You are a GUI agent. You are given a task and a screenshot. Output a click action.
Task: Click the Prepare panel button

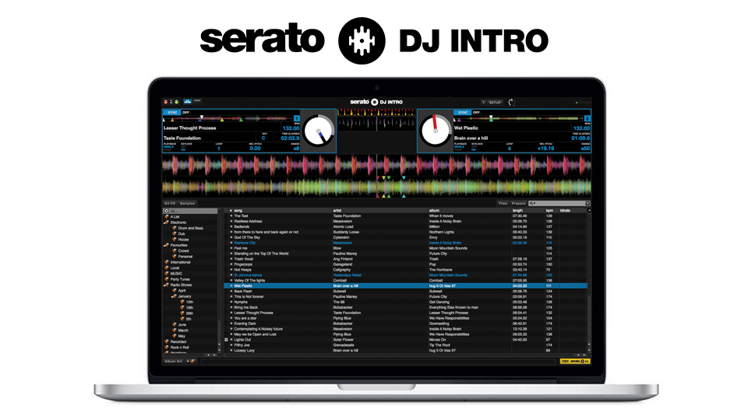coord(519,203)
